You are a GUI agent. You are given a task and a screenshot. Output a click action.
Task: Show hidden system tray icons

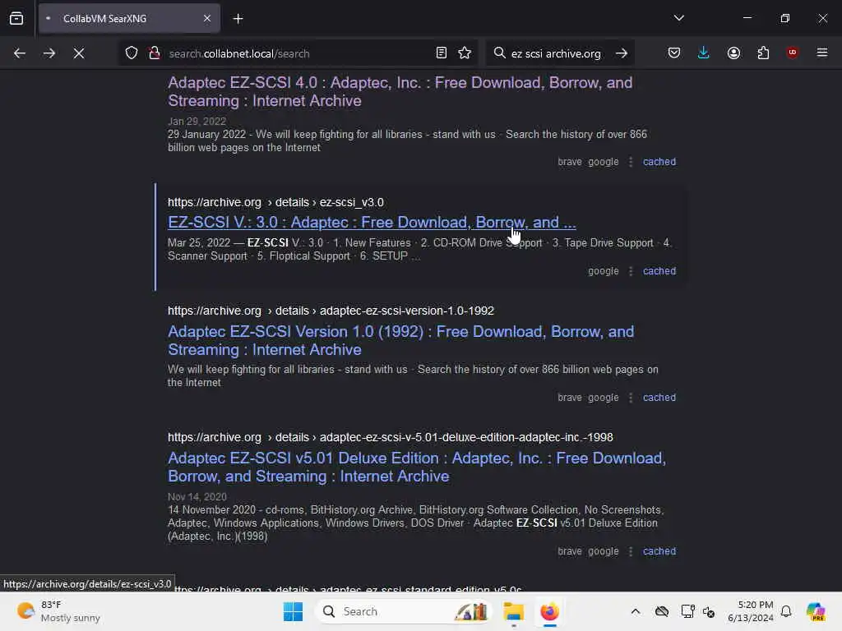pos(636,611)
